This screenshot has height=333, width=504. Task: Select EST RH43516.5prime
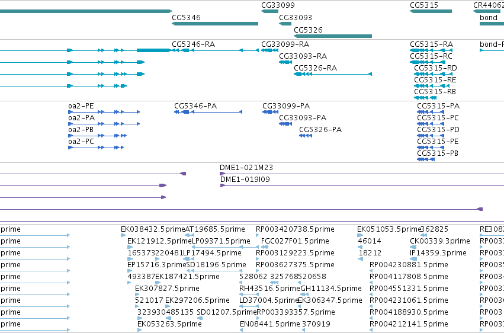click(249, 294)
